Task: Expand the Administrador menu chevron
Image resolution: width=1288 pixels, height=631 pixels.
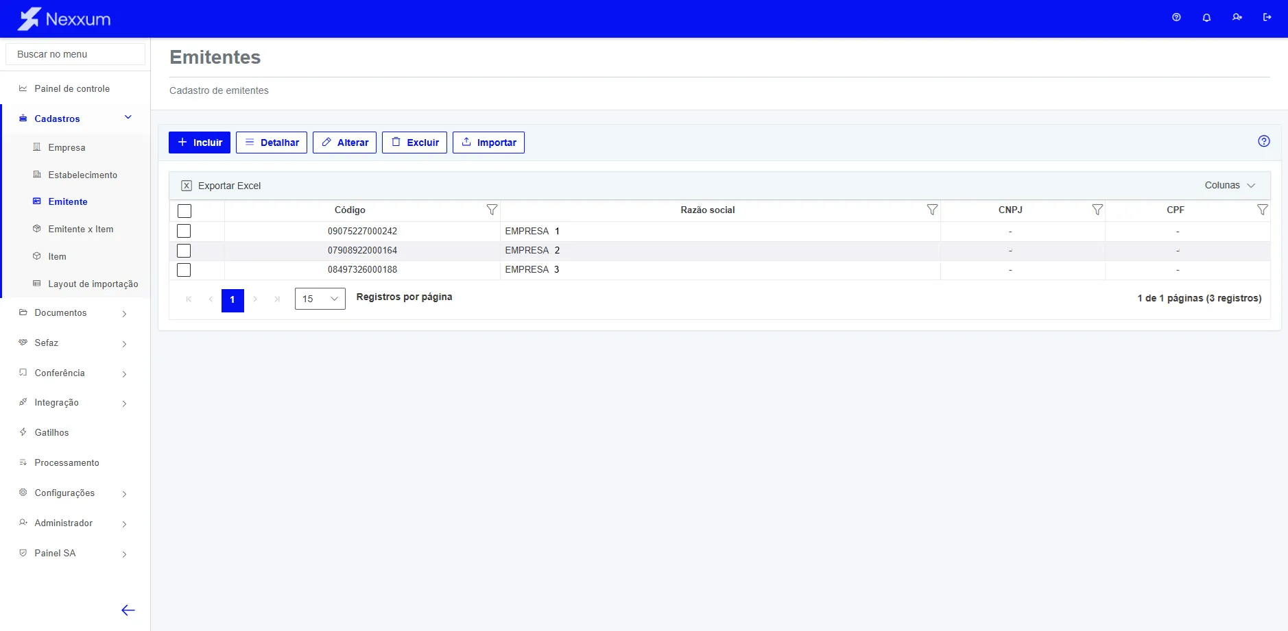Action: (x=124, y=523)
